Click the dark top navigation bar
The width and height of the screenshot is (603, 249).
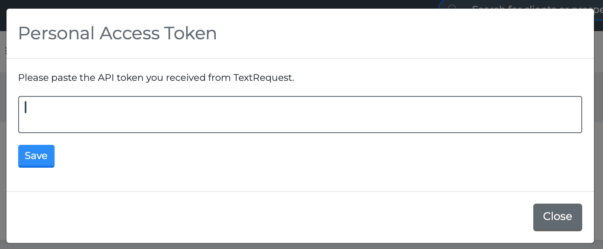click(x=217, y=4)
